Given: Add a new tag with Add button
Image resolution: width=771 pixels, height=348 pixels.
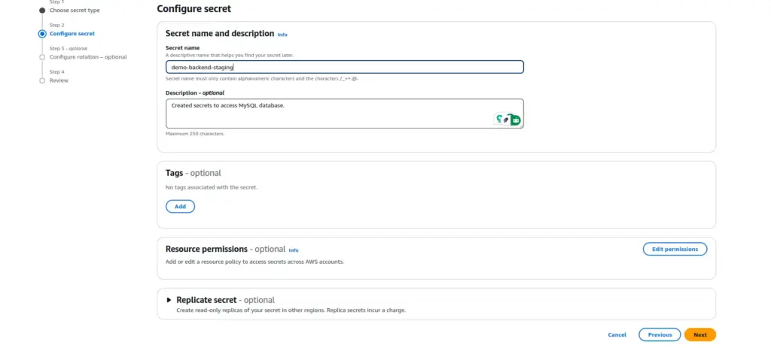Looking at the screenshot, I should (180, 206).
